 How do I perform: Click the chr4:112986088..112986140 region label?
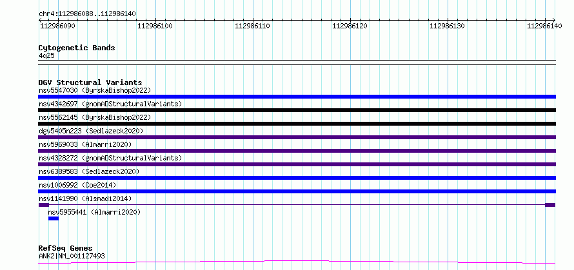(88, 14)
